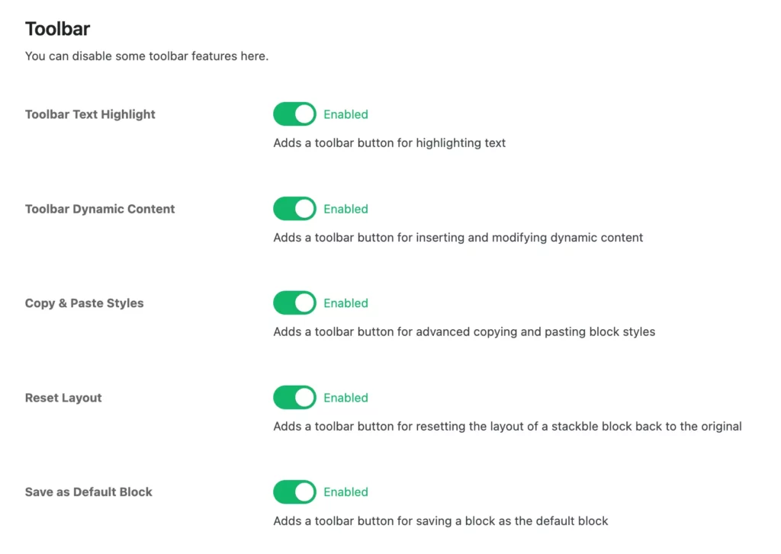The image size is (781, 554).
Task: Switch off Save as Default Block
Action: pyautogui.click(x=294, y=492)
